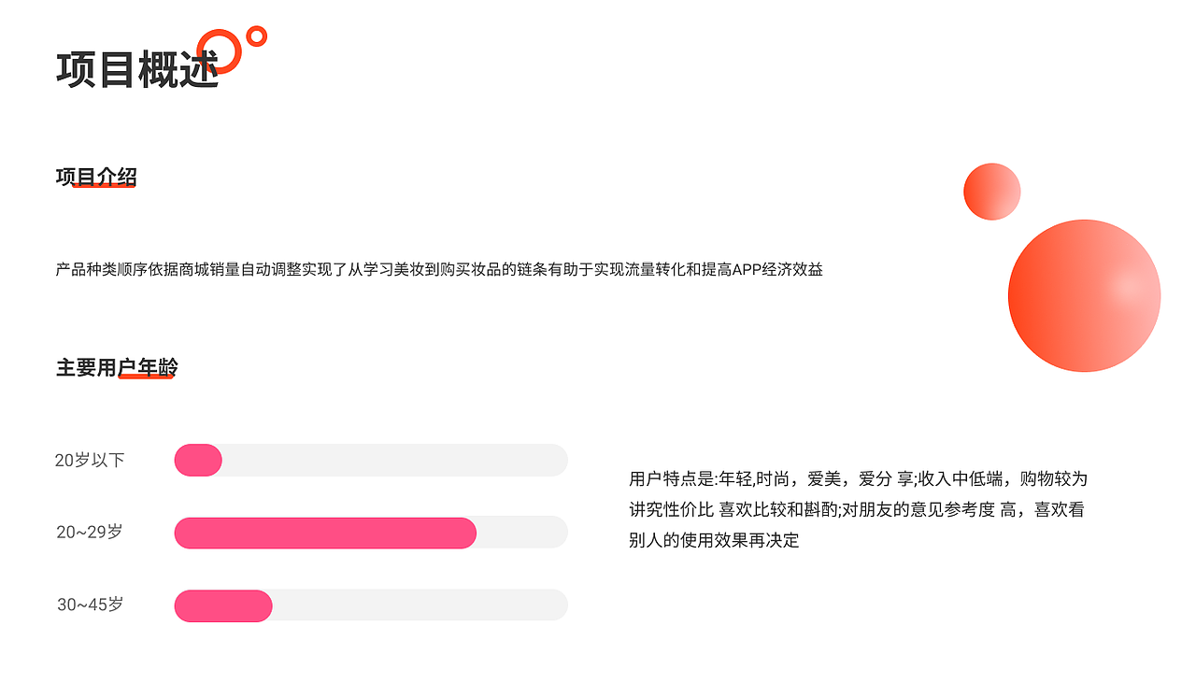This screenshot has width=1196, height=683.
Task: Click the product description sentence about APP经济效益
Action: [x=439, y=270]
